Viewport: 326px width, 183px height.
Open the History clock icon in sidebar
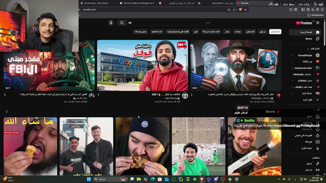pos(318,116)
